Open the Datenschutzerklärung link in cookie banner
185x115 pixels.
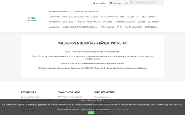click(x=118, y=109)
